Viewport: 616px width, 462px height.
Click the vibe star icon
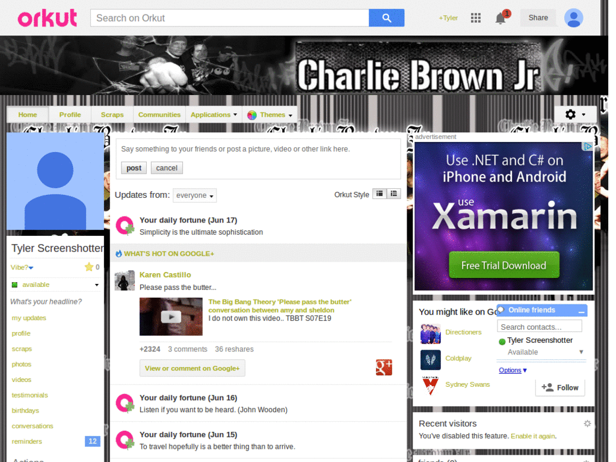89,267
